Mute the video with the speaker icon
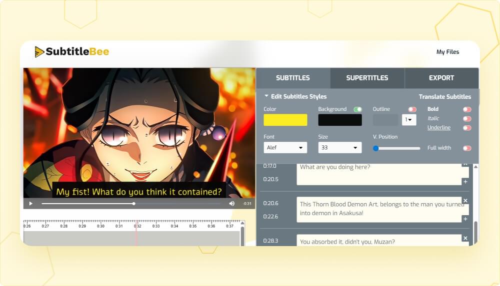 232,204
